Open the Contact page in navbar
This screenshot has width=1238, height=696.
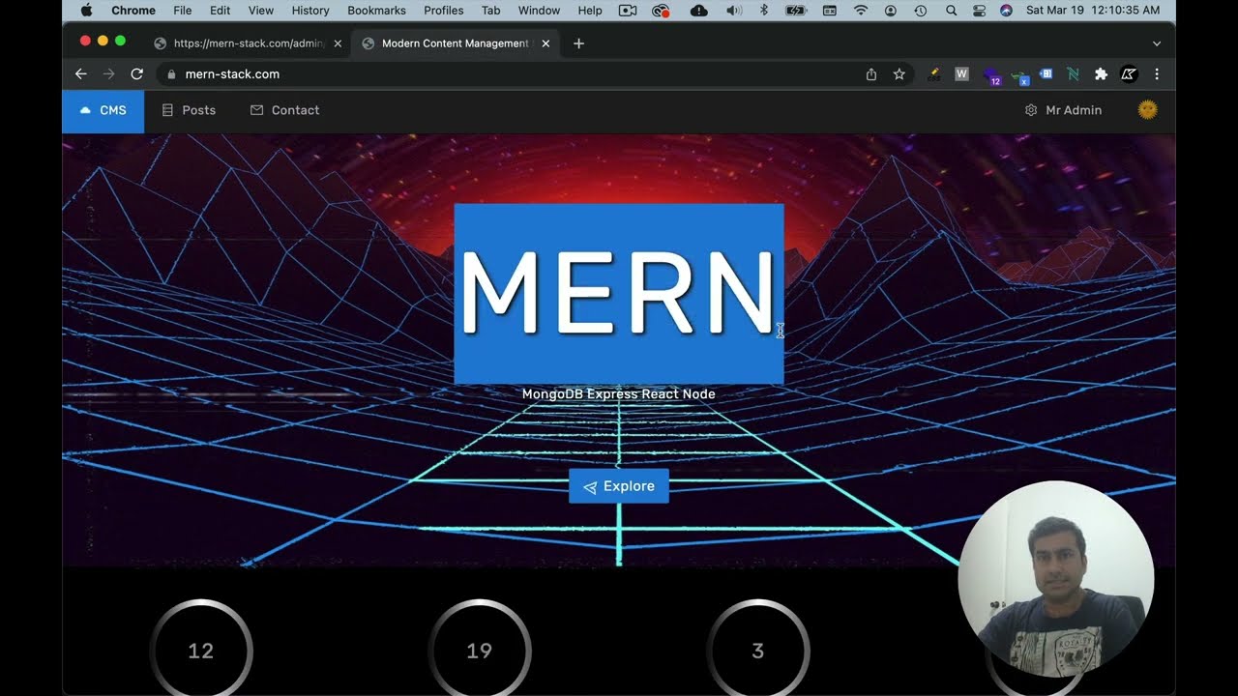pos(284,110)
